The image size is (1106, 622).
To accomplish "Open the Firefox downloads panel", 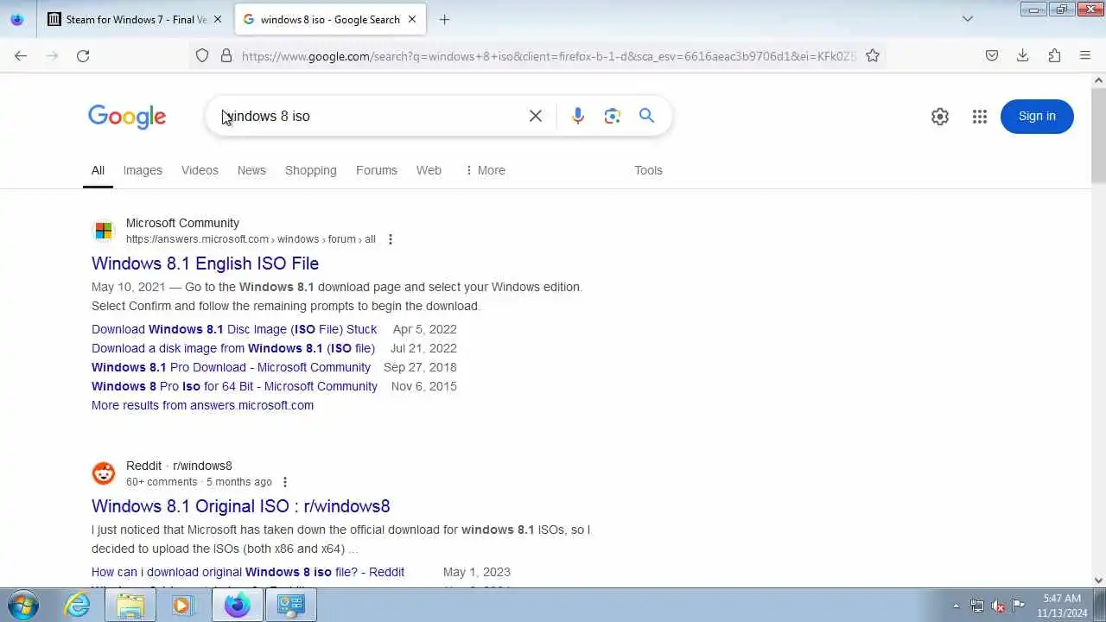I will pos(1023,56).
